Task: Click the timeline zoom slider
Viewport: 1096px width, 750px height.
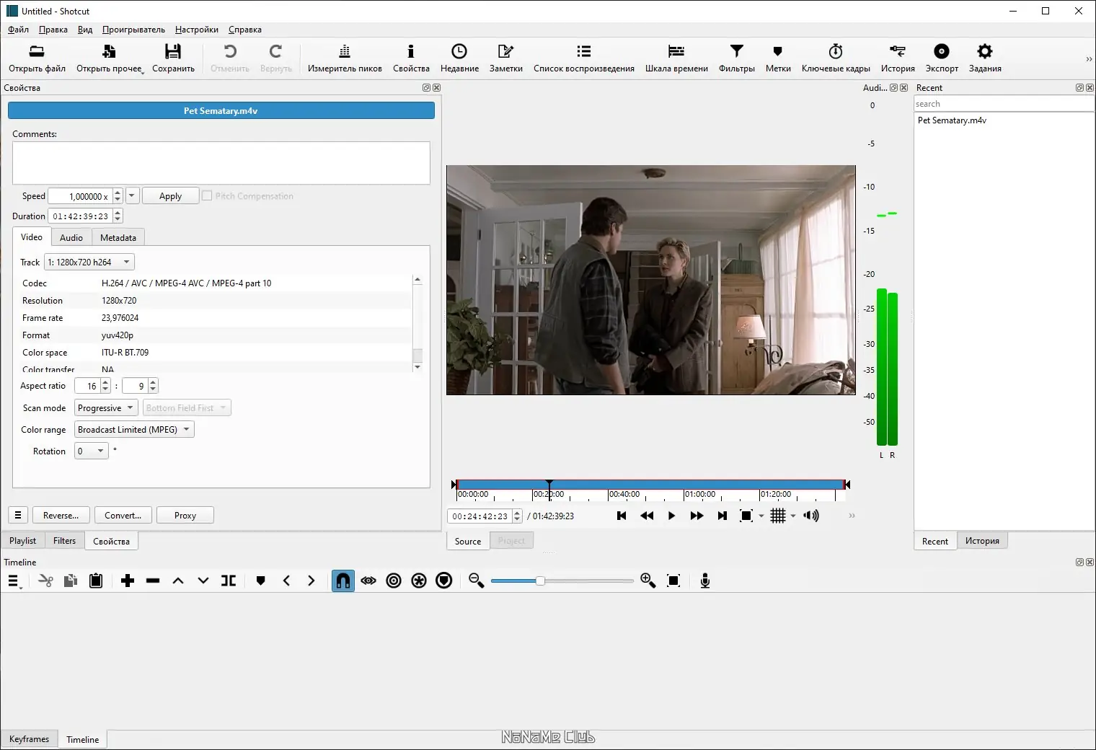Action: pos(540,581)
